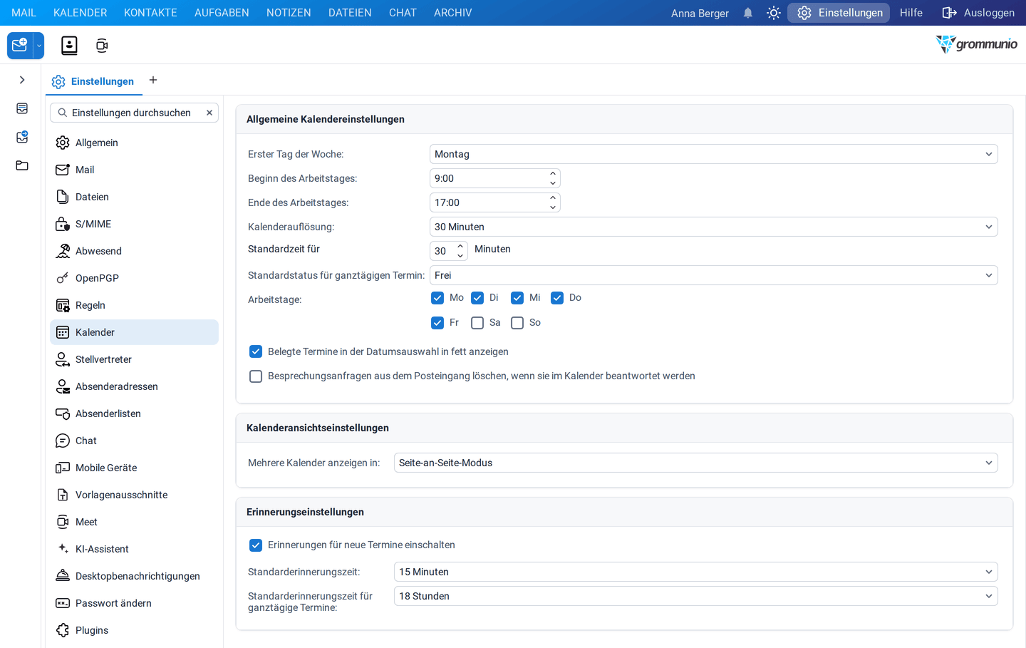Screen dimensions: 1026x648
Task: Open 'Mehrere Kalender anzeigen in' dropdown
Action: (695, 463)
